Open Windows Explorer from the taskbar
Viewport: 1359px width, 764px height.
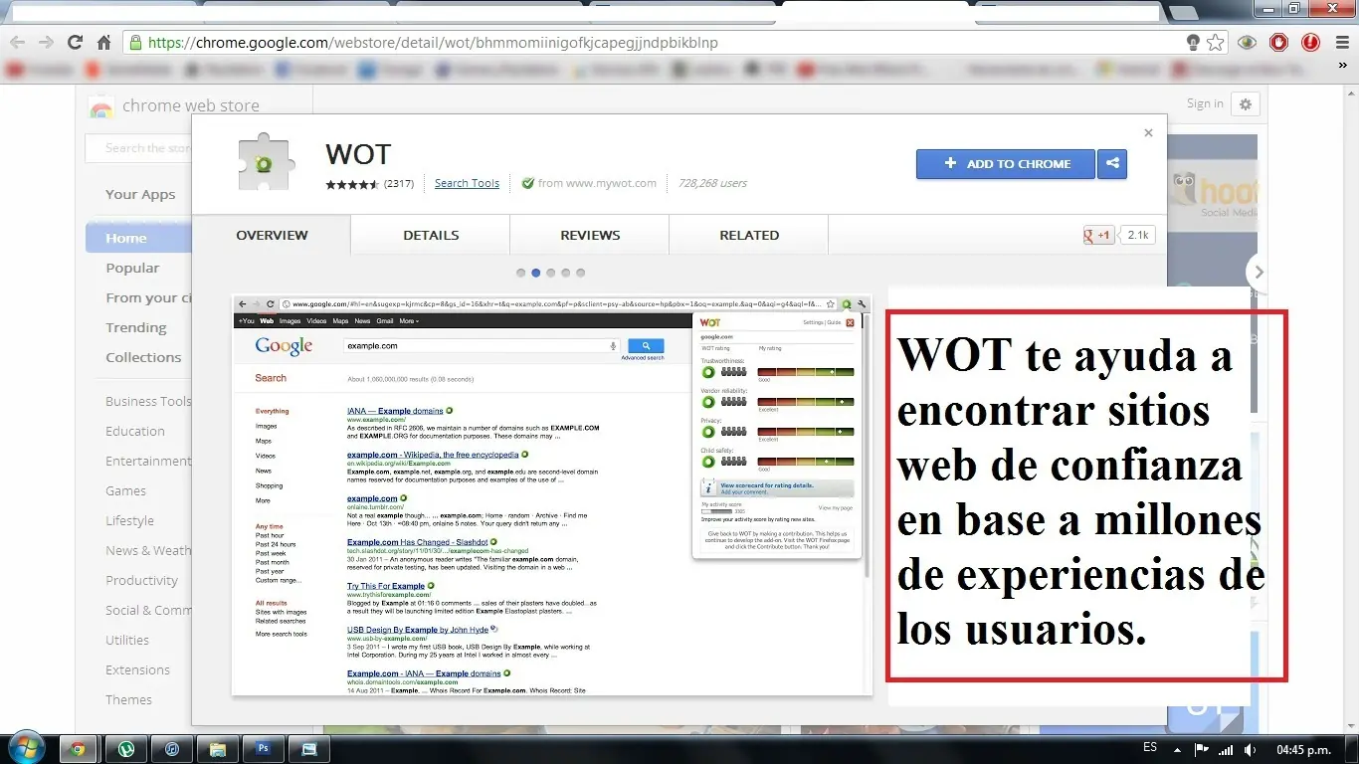[218, 749]
